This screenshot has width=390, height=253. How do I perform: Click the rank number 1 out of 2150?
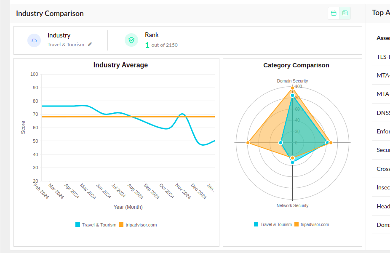[147, 45]
